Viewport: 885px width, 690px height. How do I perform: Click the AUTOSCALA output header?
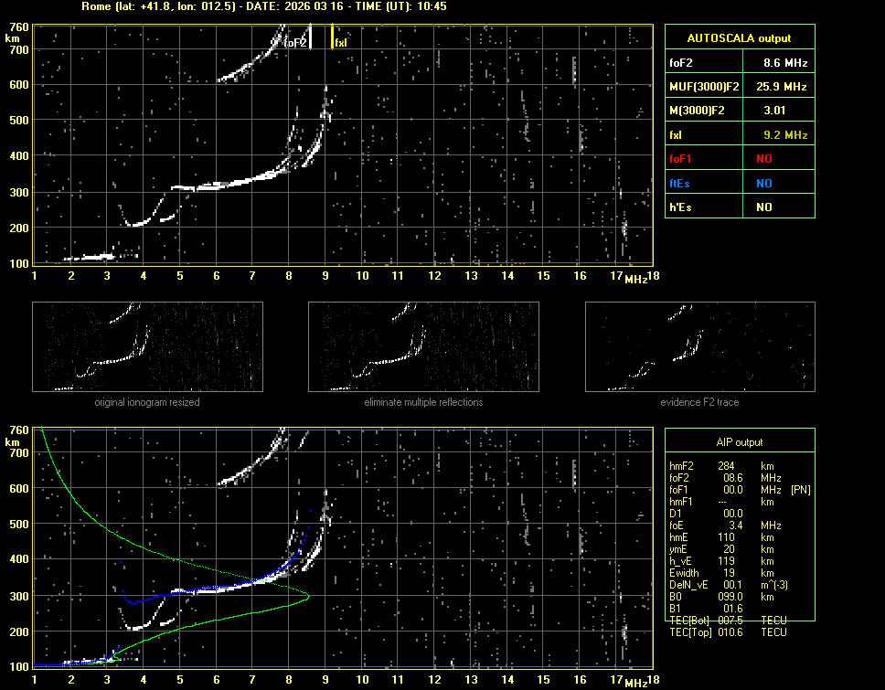pos(740,38)
